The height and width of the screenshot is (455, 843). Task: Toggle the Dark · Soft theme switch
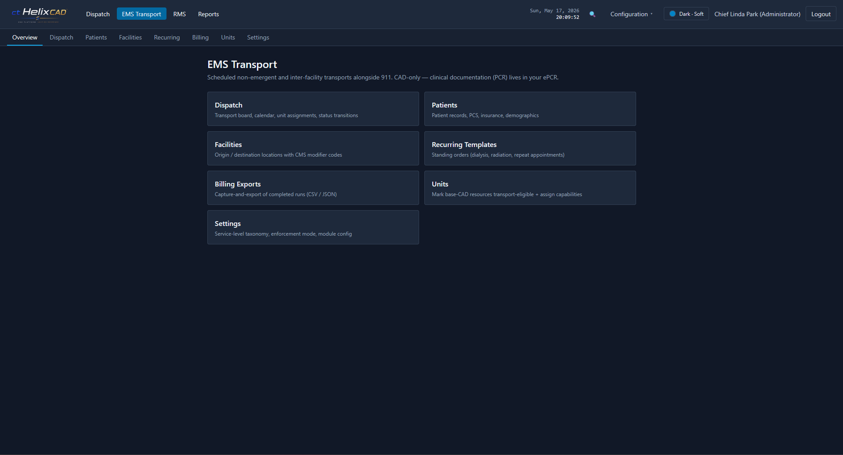pyautogui.click(x=686, y=14)
